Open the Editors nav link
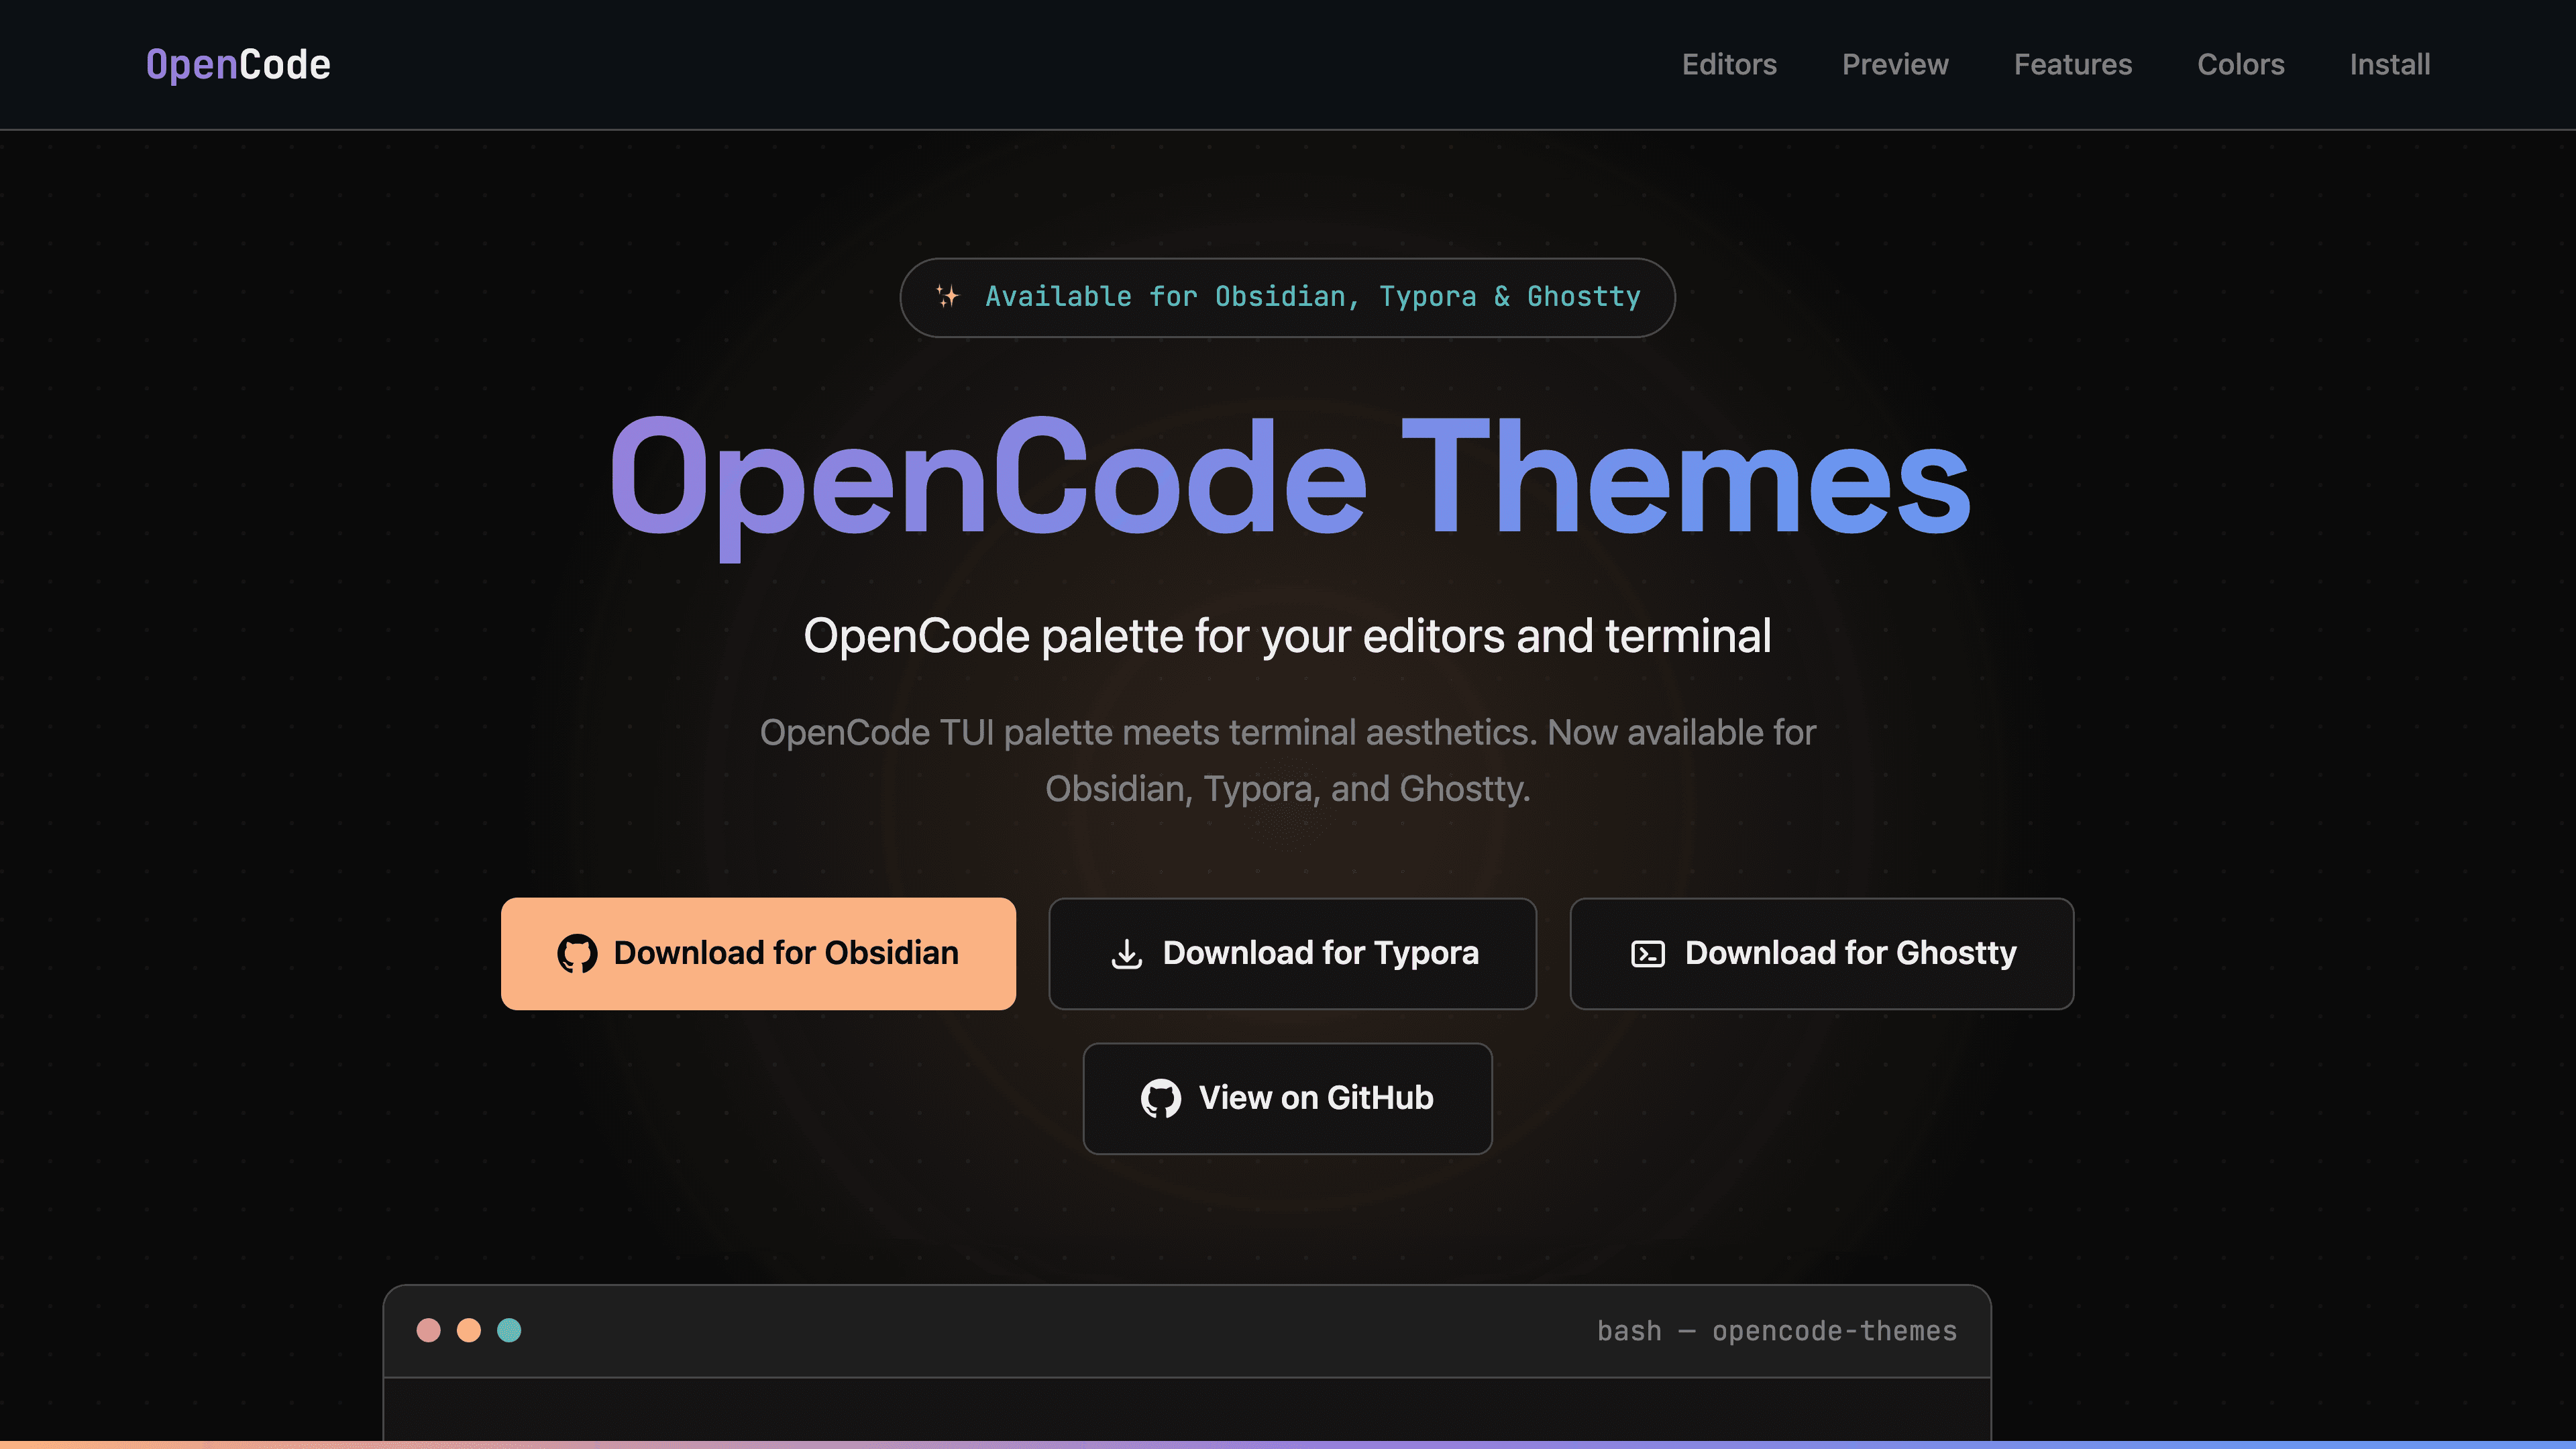Image resolution: width=2576 pixels, height=1449 pixels. pyautogui.click(x=1729, y=65)
